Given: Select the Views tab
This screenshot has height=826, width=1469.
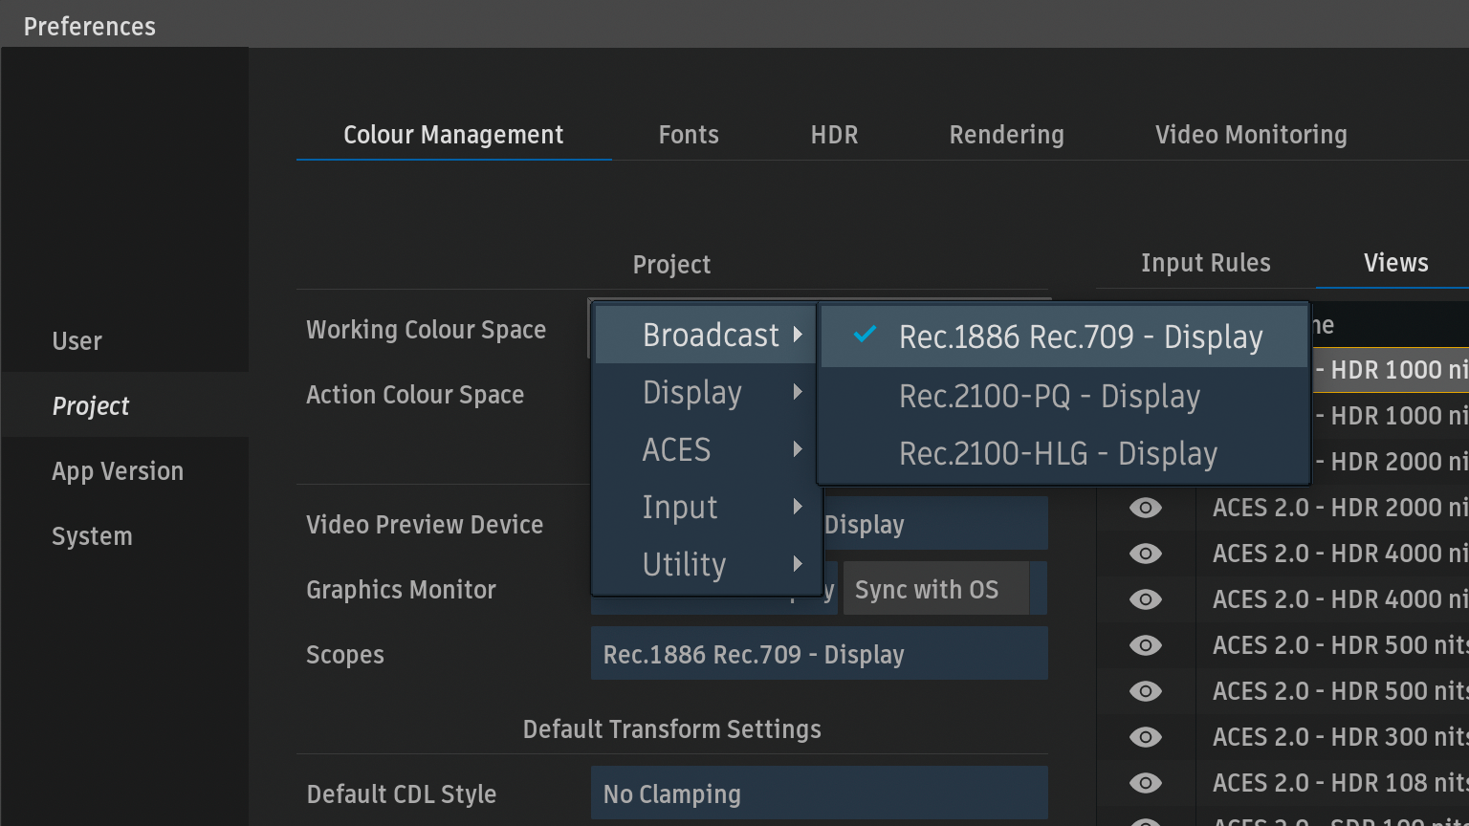Looking at the screenshot, I should pos(1396,263).
